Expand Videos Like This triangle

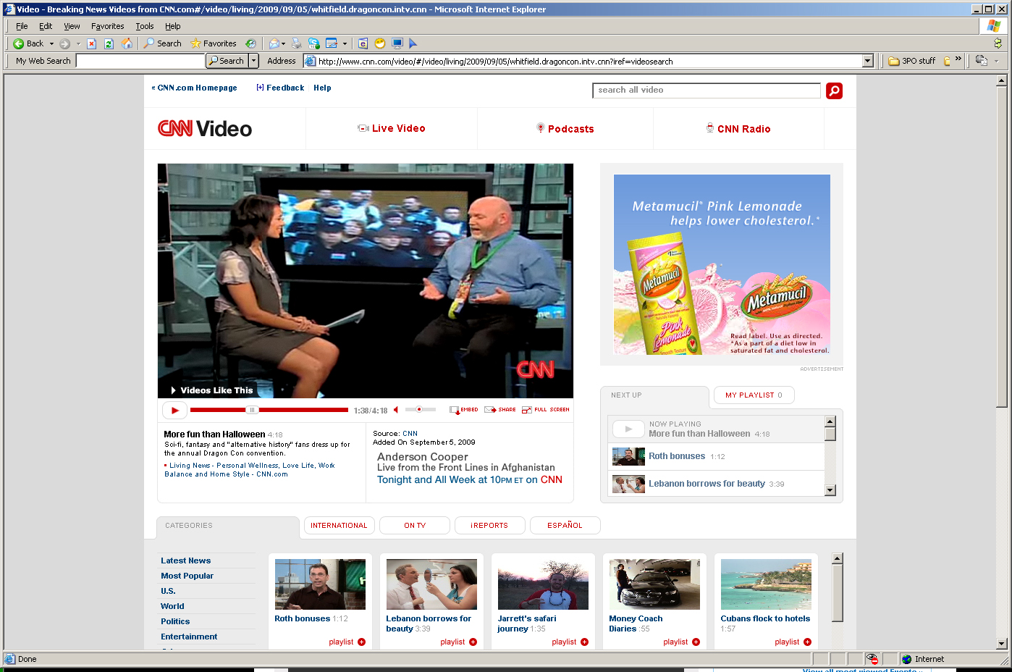[x=174, y=390]
